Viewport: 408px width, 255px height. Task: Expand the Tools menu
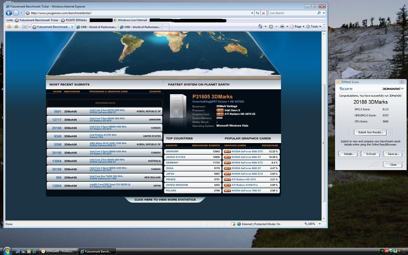314,27
